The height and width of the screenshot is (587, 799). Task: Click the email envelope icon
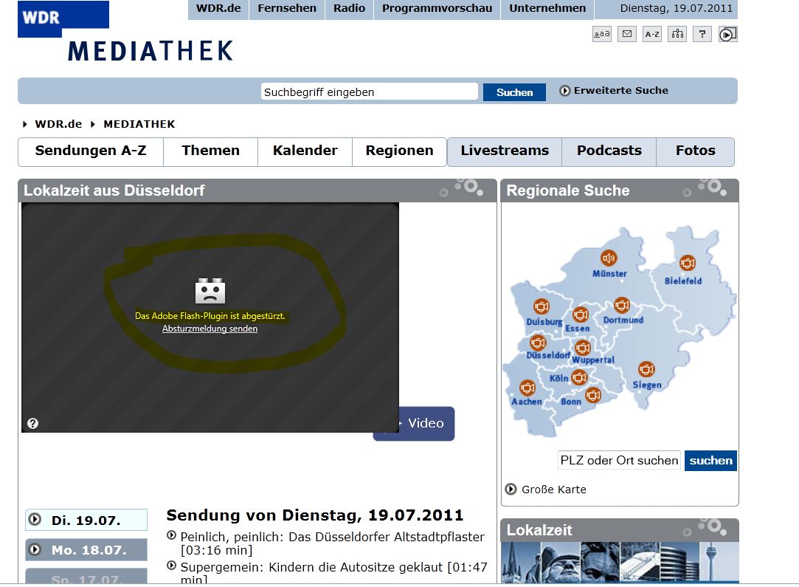[x=627, y=34]
